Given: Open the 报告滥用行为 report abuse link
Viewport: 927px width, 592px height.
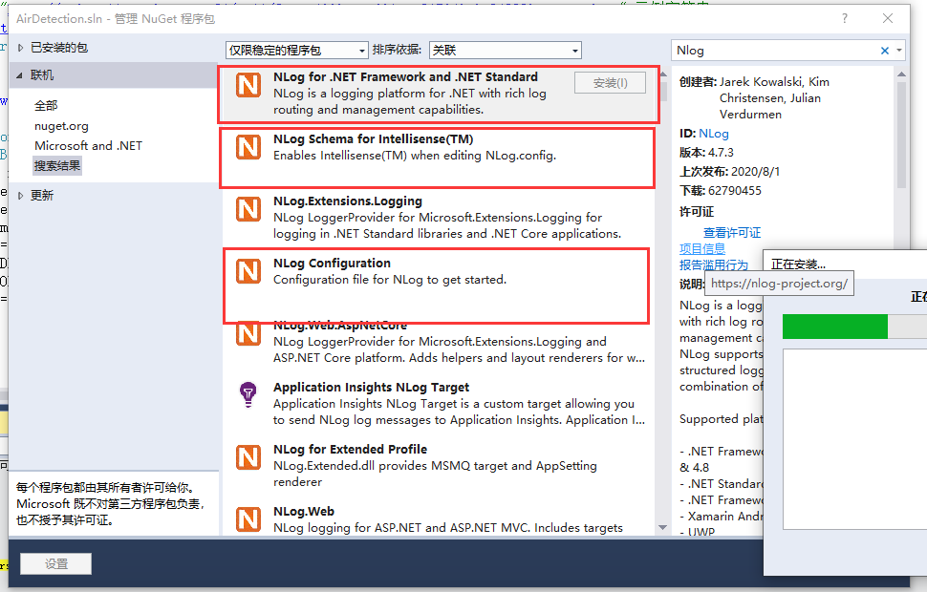Looking at the screenshot, I should coord(714,264).
